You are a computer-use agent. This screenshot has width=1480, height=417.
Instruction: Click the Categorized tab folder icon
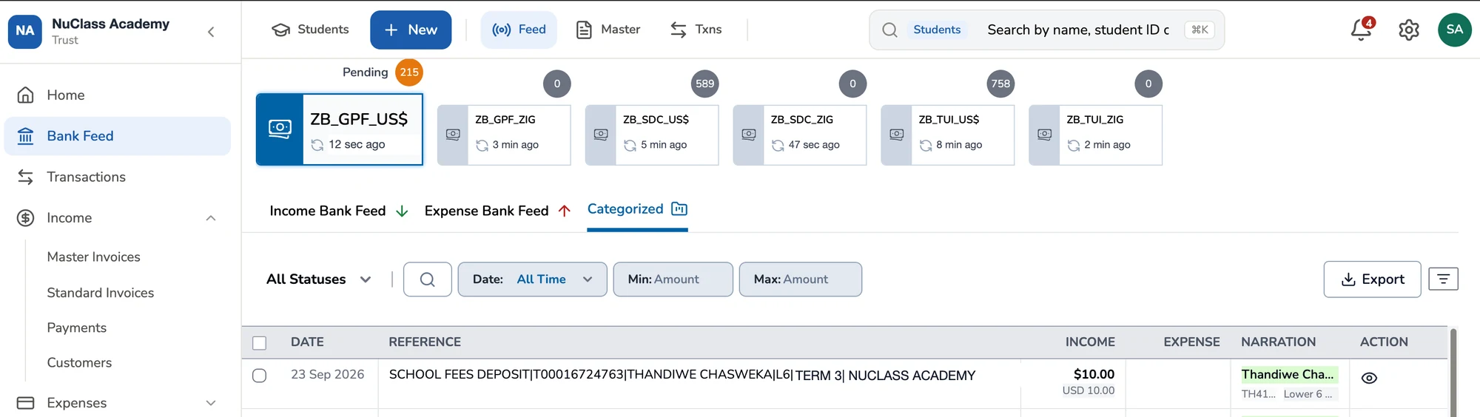[x=679, y=209]
